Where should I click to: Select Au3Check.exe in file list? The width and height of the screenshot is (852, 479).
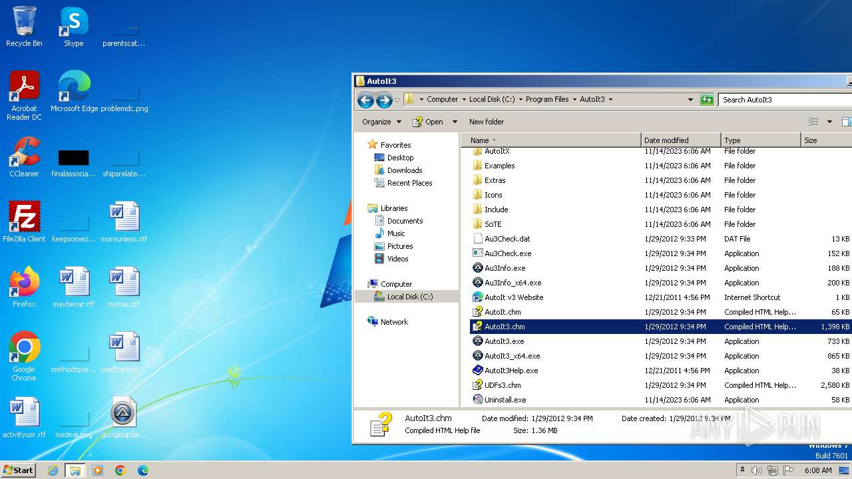[508, 253]
